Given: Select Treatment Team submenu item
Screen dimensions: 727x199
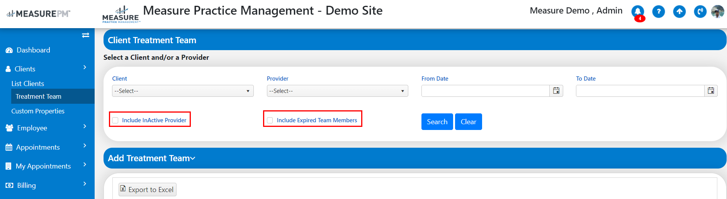Looking at the screenshot, I should pos(53,96).
